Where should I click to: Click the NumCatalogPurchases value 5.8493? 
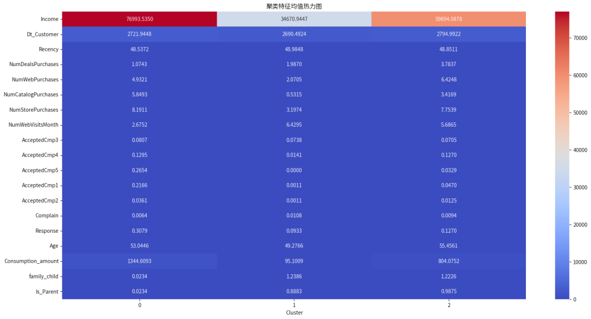click(x=140, y=94)
